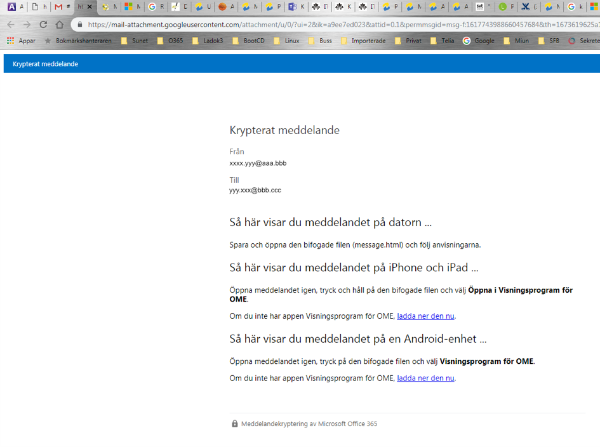The height and width of the screenshot is (447, 600).
Task: Switch to the purple A icon tab
Action: click(x=15, y=6)
